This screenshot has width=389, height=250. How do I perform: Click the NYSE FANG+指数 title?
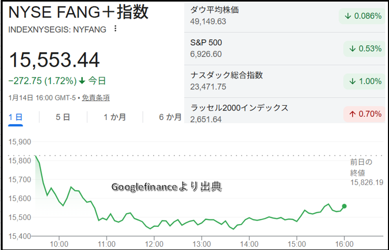coord(79,12)
